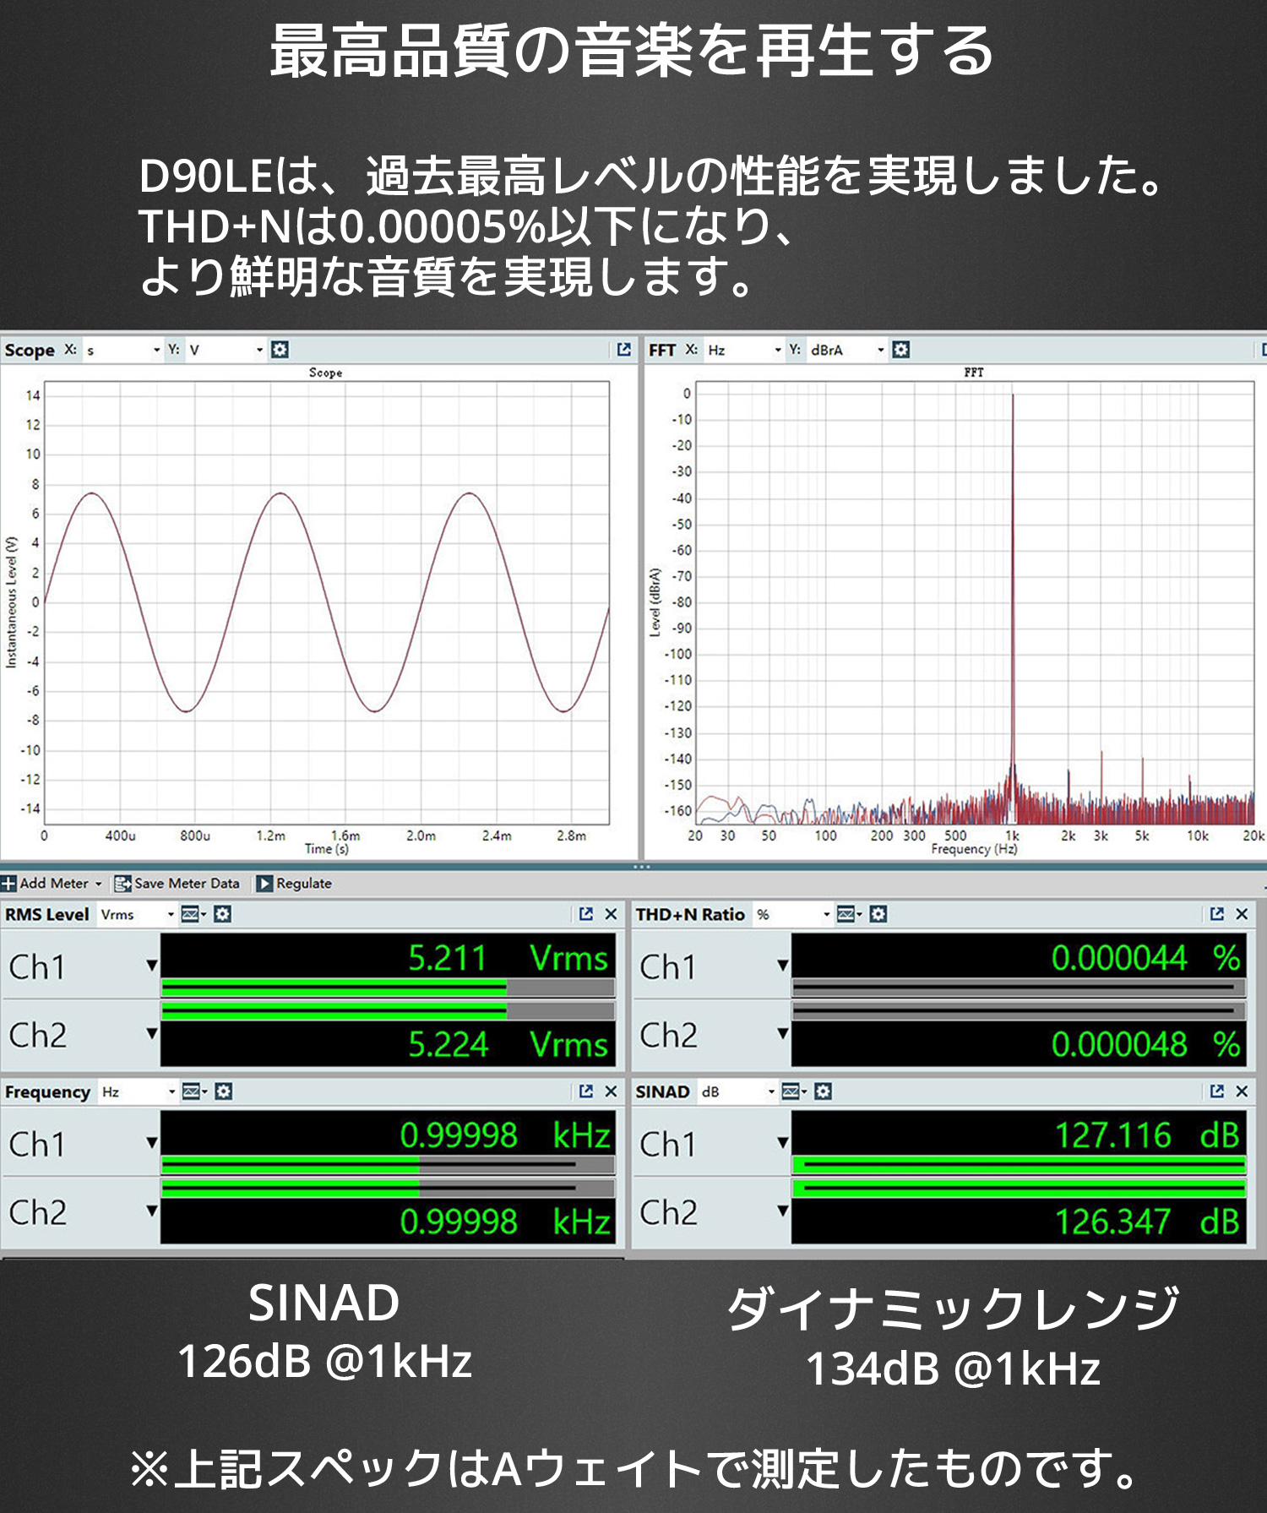Expand Frequency Ch2 channel arrow
This screenshot has height=1513, width=1267.
(x=152, y=1211)
